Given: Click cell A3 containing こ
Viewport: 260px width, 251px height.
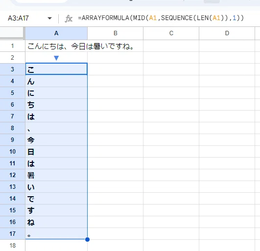Looking at the screenshot, I should click(56, 69).
